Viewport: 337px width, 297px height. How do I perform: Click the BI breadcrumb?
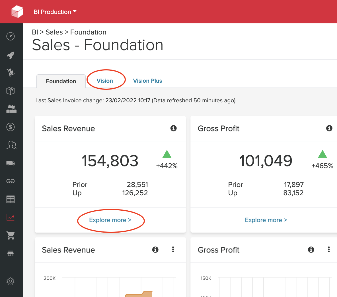[x=35, y=32]
